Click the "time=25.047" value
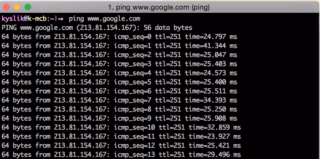 (205, 55)
